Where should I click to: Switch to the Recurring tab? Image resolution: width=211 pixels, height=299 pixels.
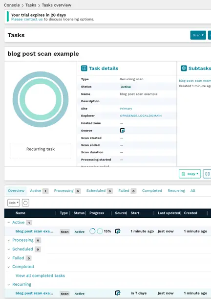[x=176, y=191]
